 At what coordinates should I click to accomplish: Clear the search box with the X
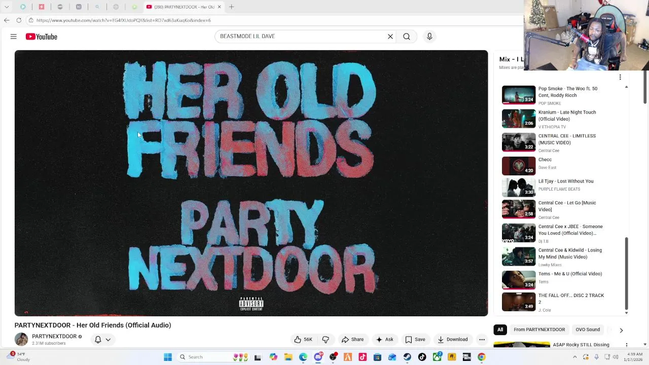click(x=390, y=36)
